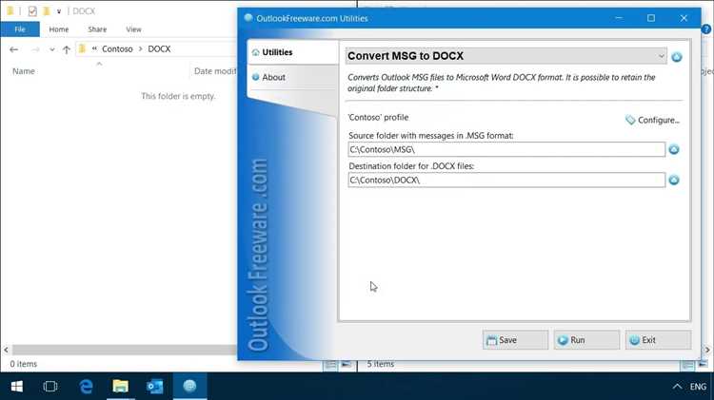Open Task View on the taskbar
Image resolution: width=714 pixels, height=400 pixels.
pos(50,387)
